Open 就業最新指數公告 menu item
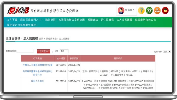Viewport: 177px width, 100px height. click(x=145, y=20)
